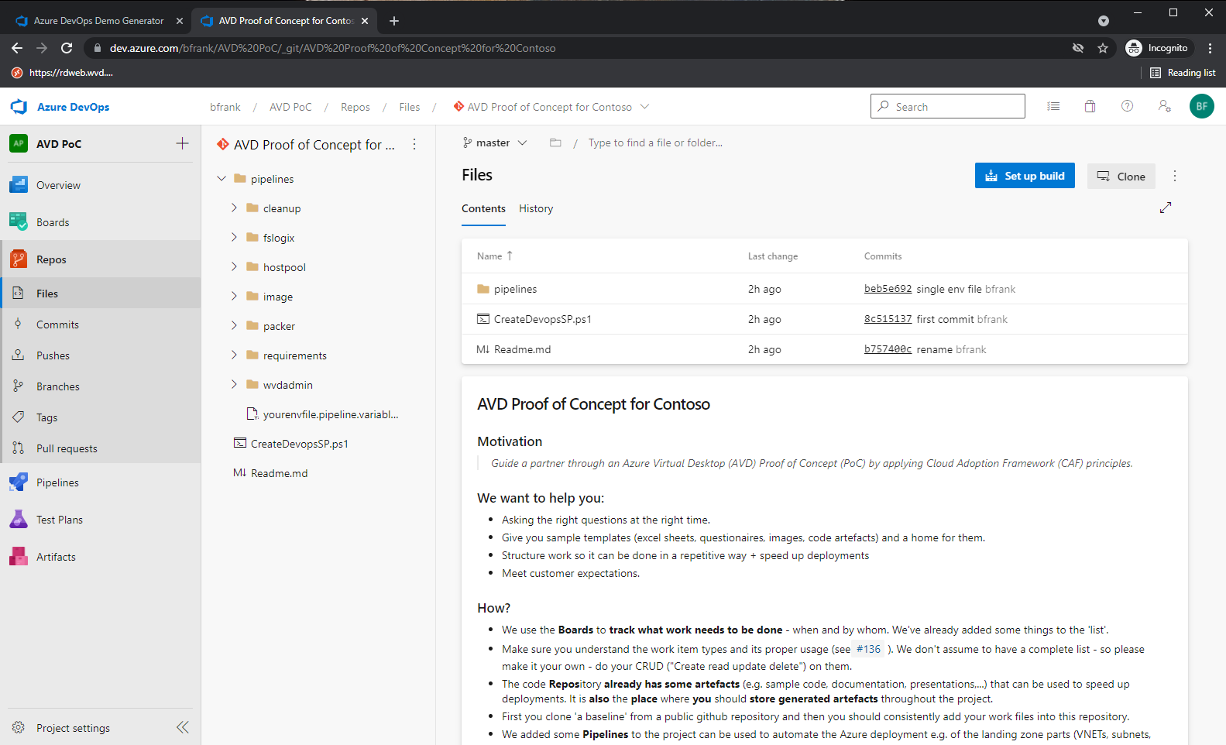Open the work items list icon in header
The height and width of the screenshot is (745, 1226).
tap(1053, 106)
